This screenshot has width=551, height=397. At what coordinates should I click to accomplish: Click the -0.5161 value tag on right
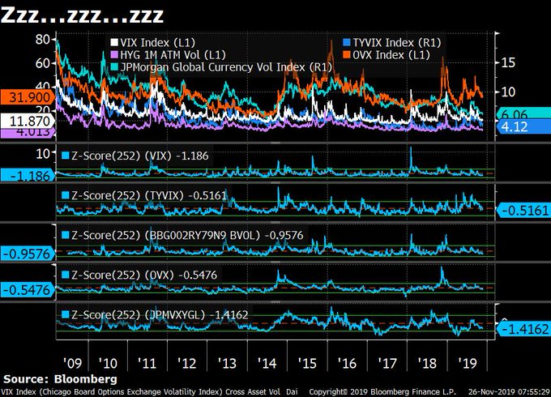pos(523,211)
